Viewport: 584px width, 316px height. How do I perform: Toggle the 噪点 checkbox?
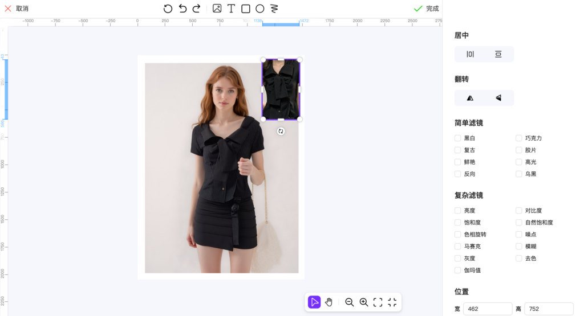click(x=519, y=235)
